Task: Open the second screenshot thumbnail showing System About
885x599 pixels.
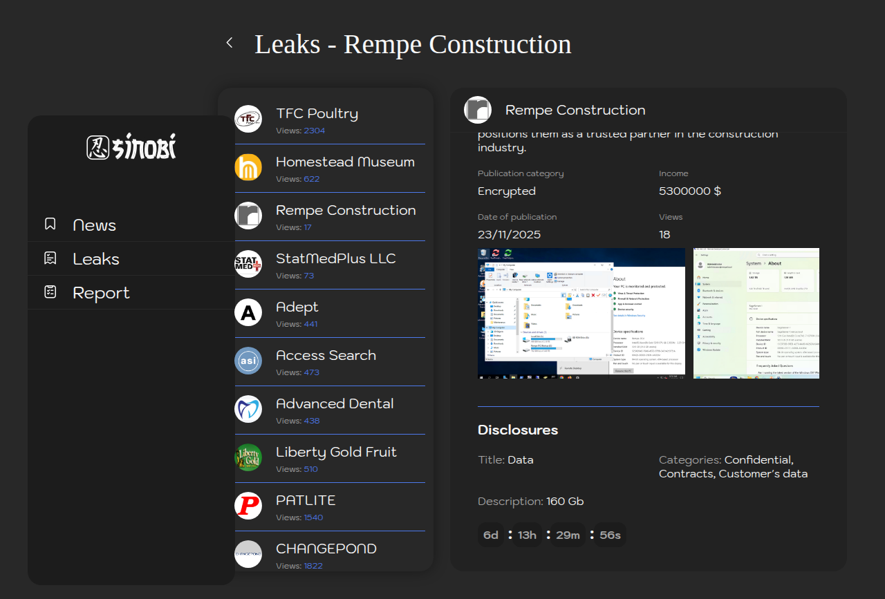Action: (756, 313)
